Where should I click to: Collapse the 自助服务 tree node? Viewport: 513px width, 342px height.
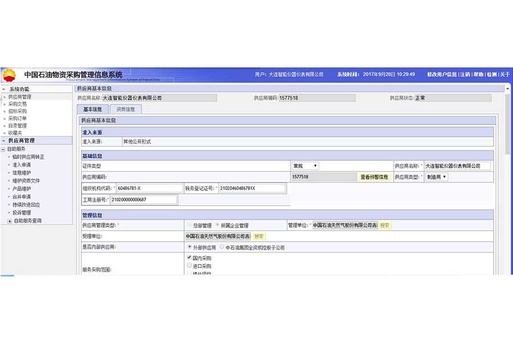(x=3, y=149)
